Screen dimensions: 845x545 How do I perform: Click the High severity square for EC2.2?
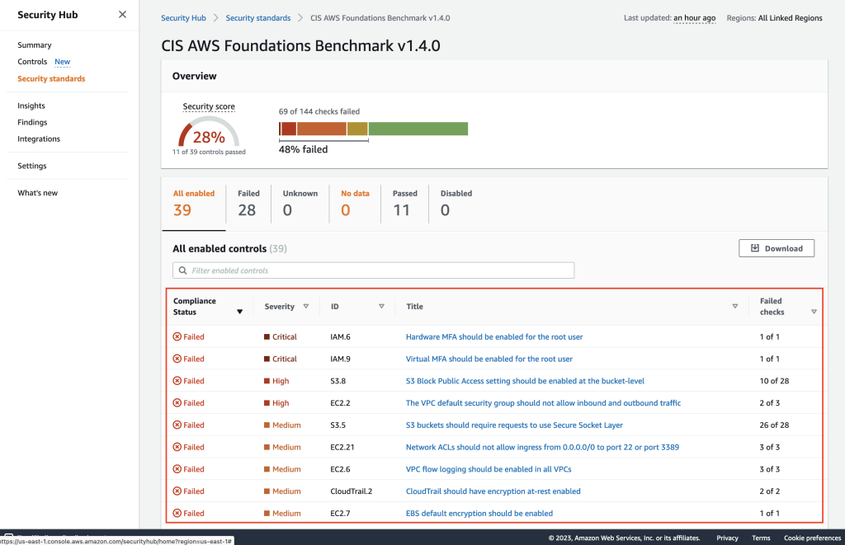tap(267, 403)
